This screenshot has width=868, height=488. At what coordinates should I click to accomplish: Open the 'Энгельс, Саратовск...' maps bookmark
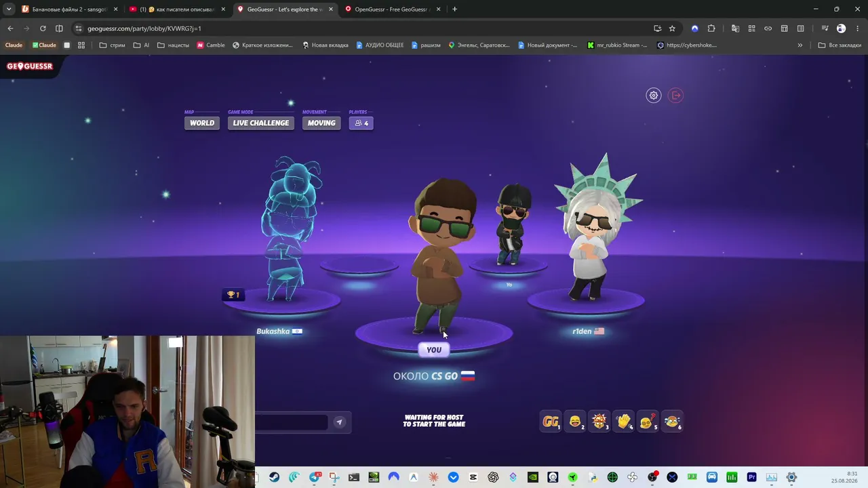(479, 45)
